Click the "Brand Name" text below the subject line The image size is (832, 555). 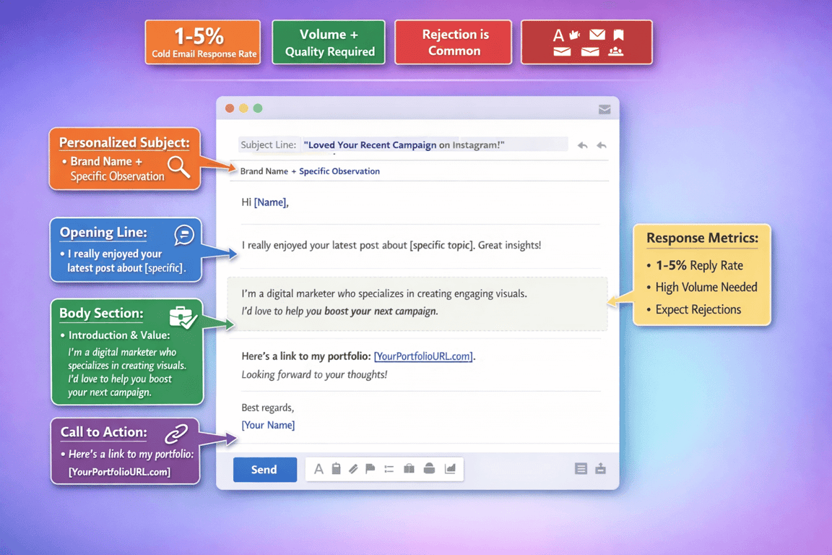pyautogui.click(x=264, y=171)
